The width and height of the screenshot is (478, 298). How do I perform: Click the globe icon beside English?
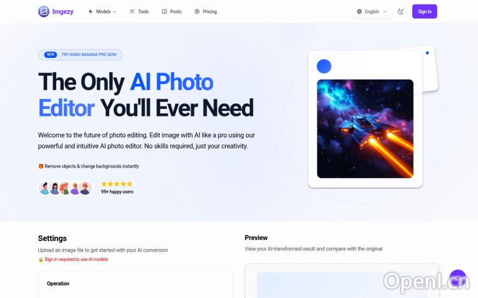coord(359,11)
